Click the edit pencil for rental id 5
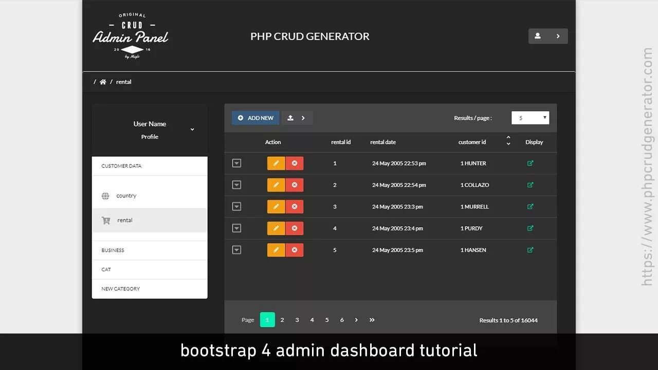The width and height of the screenshot is (658, 370). coord(276,250)
